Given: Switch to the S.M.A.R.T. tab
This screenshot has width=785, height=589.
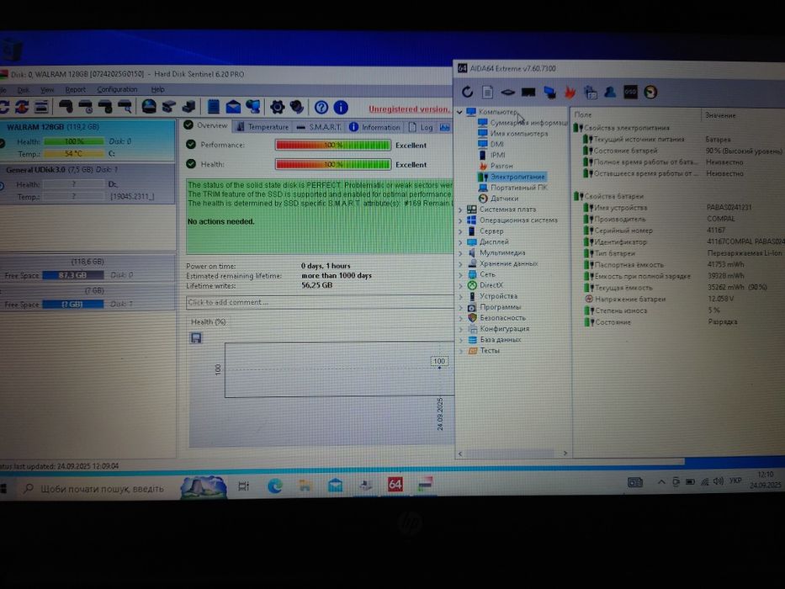Looking at the screenshot, I should coord(318,127).
